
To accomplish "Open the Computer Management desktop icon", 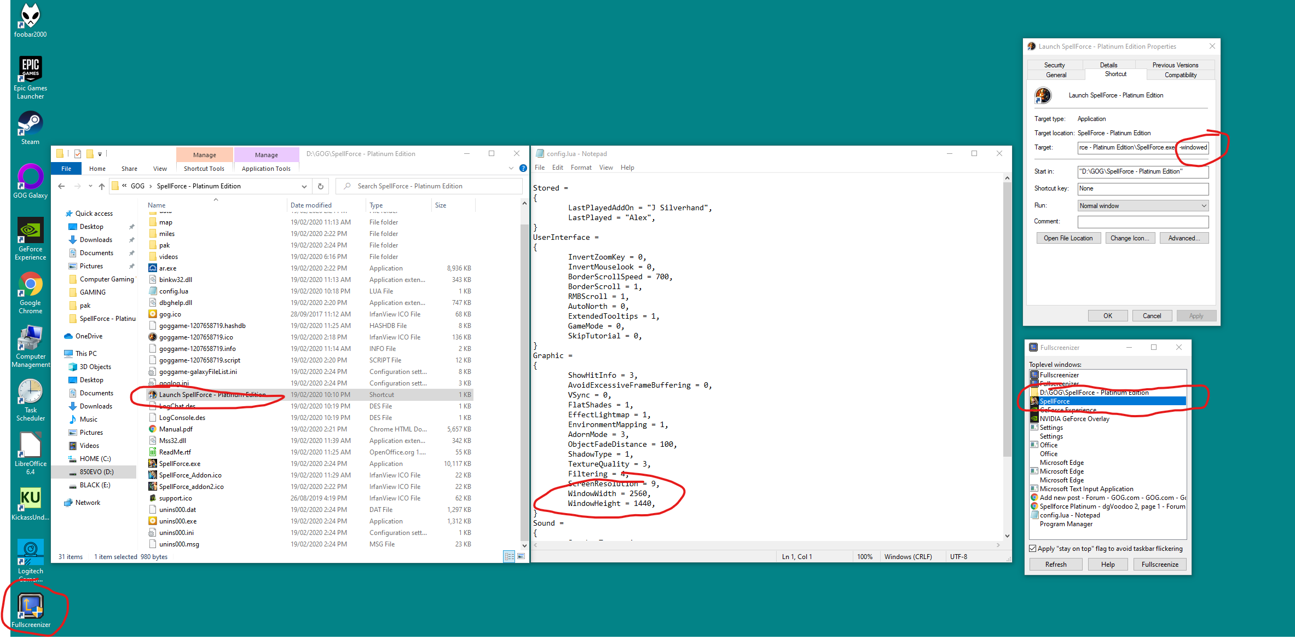I will pyautogui.click(x=30, y=346).
